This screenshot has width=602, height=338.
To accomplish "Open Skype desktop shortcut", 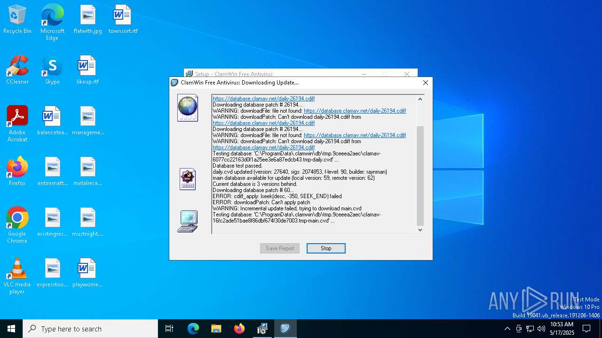I will click(x=52, y=70).
